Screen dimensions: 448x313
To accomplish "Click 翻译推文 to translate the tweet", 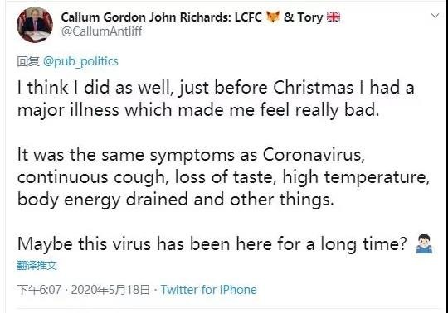I will (x=37, y=266).
